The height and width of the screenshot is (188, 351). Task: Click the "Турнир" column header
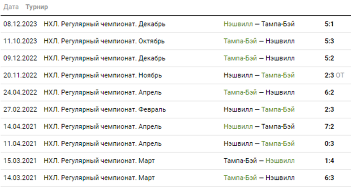[x=37, y=7]
